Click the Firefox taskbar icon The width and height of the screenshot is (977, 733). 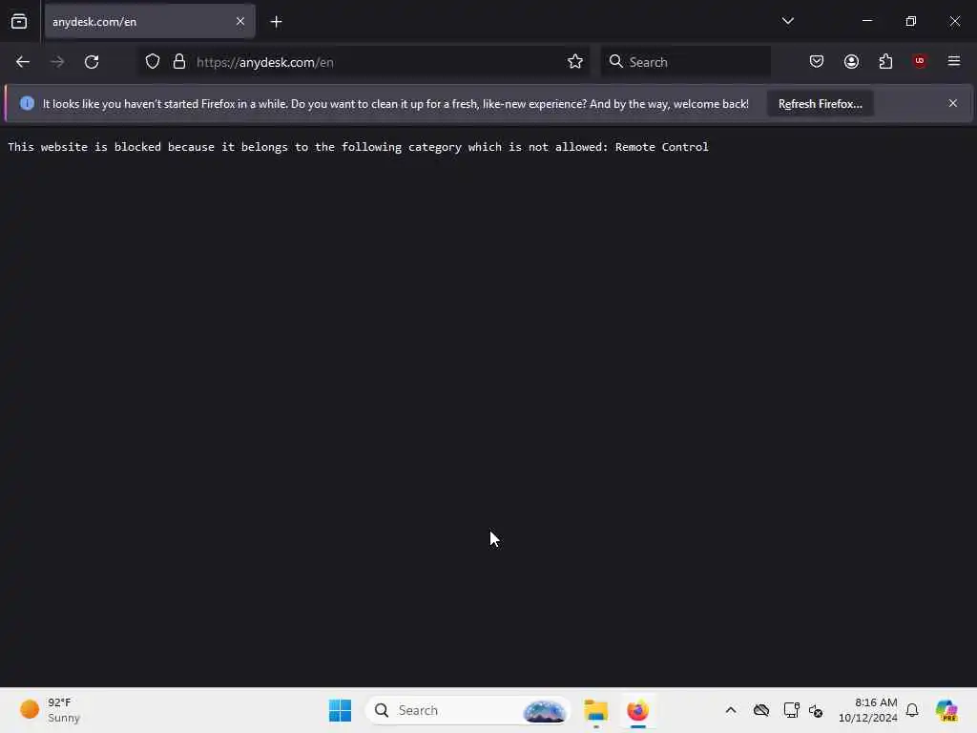point(637,710)
